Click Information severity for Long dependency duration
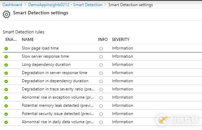Screen dimensions: 202x130 [x=122, y=64]
